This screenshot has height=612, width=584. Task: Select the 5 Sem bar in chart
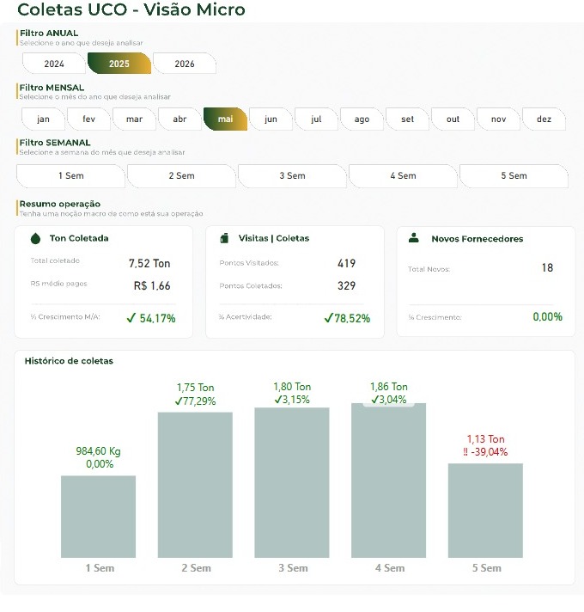click(x=486, y=511)
